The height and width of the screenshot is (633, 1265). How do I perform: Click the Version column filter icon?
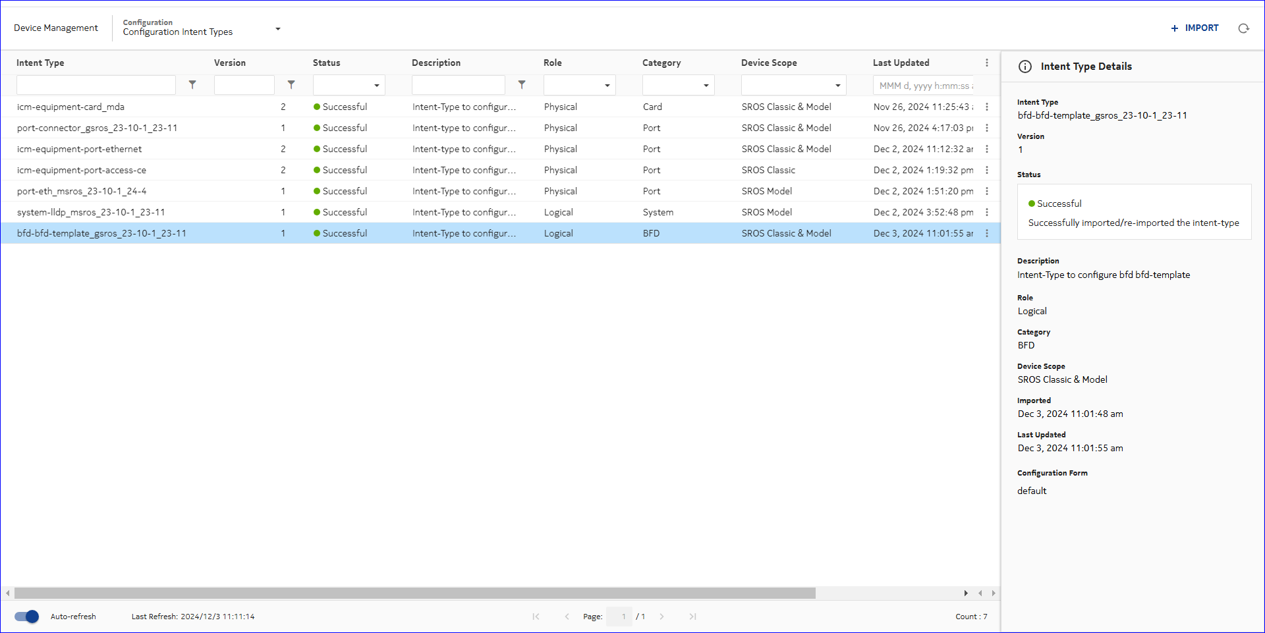(x=291, y=85)
